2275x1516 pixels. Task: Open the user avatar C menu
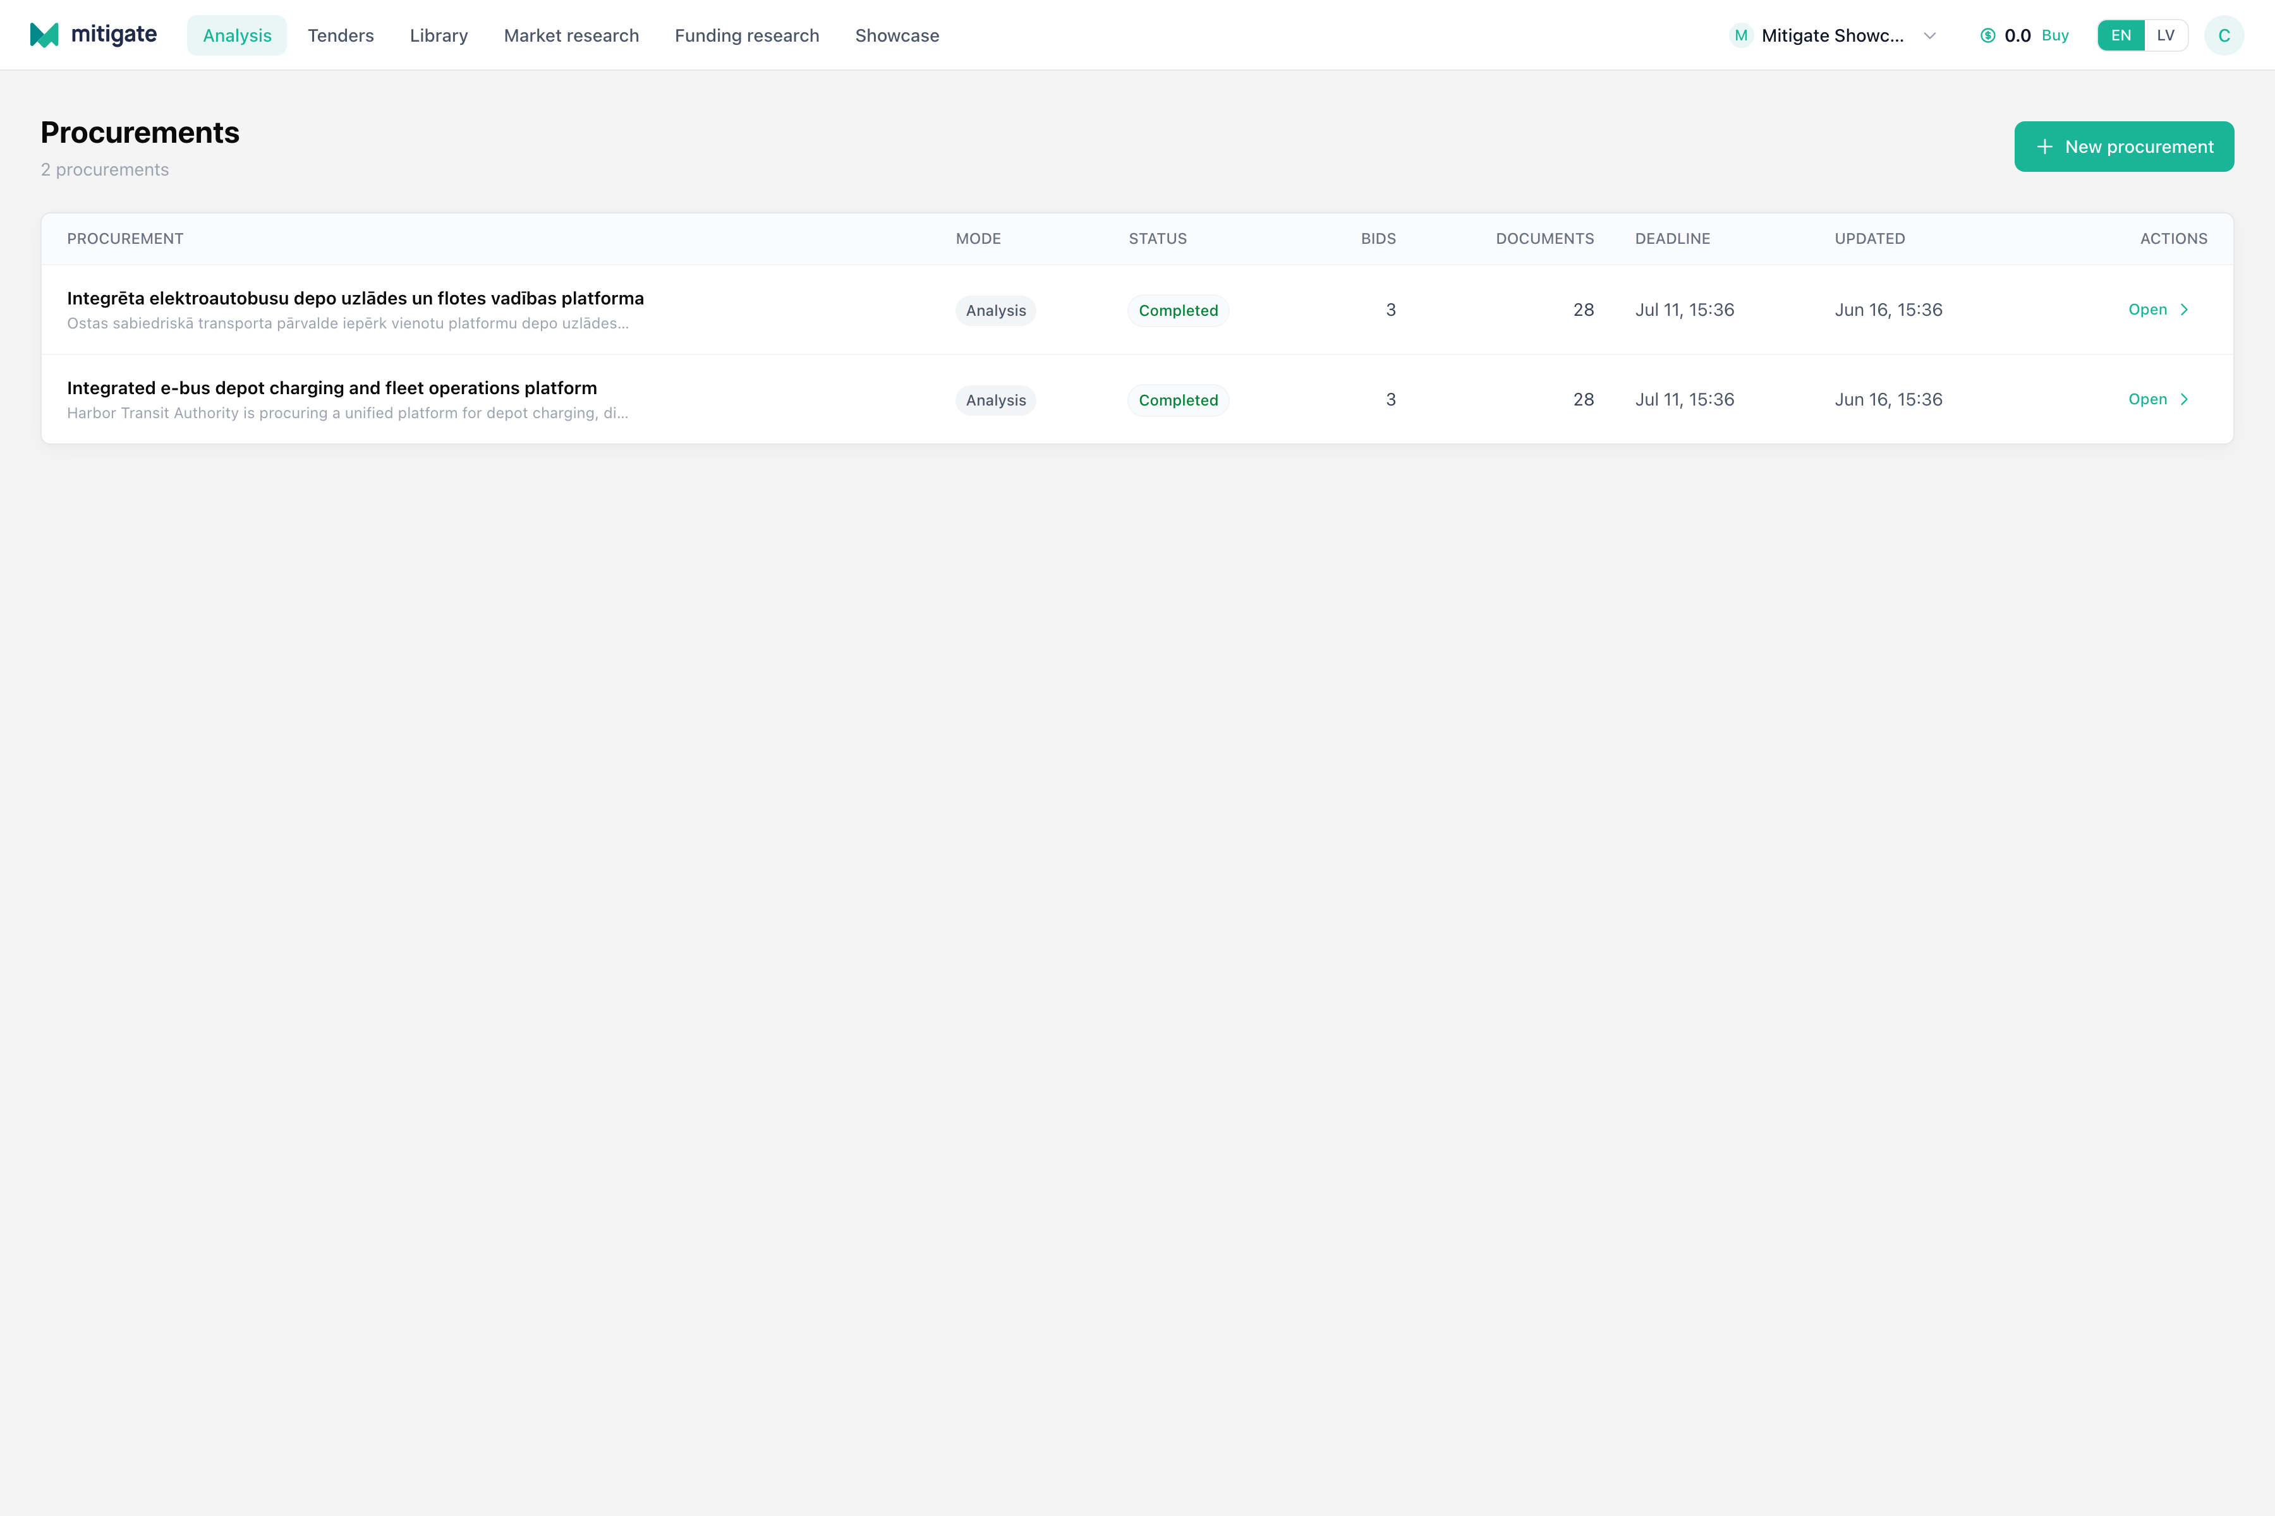coord(2224,36)
